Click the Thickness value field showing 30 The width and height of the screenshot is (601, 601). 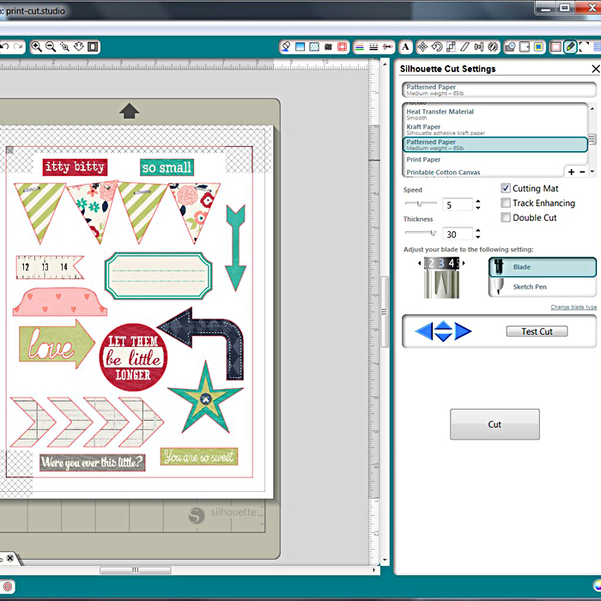[458, 234]
